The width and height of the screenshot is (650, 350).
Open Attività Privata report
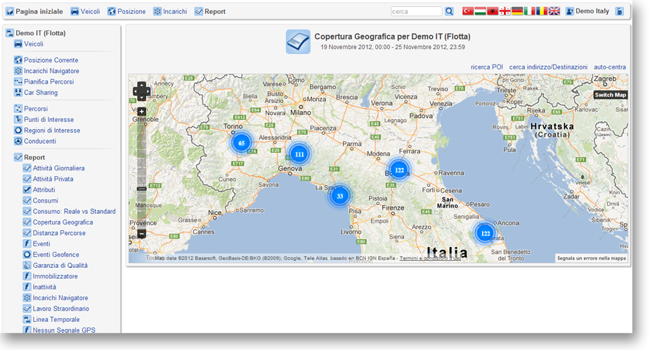[x=48, y=179]
